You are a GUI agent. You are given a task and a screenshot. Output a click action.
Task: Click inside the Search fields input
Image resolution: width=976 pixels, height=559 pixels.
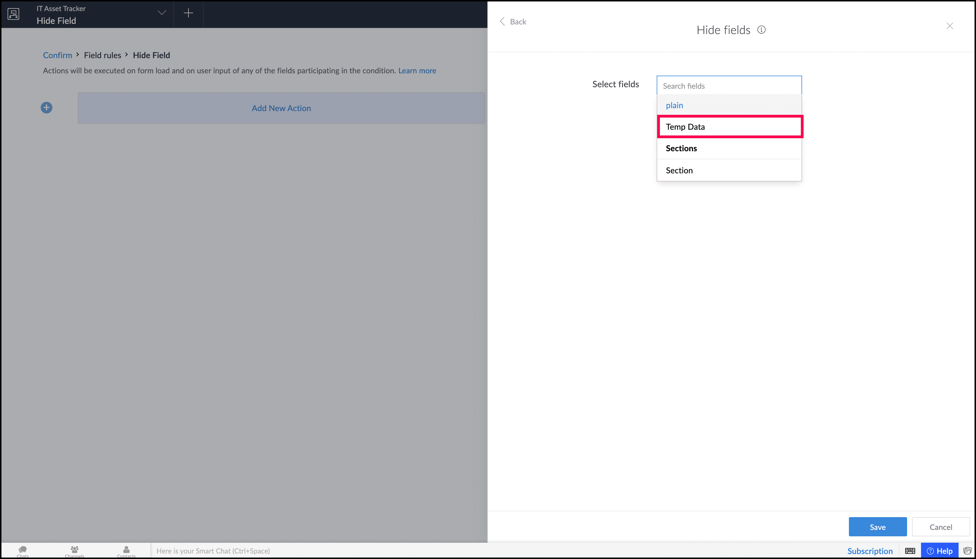point(729,86)
